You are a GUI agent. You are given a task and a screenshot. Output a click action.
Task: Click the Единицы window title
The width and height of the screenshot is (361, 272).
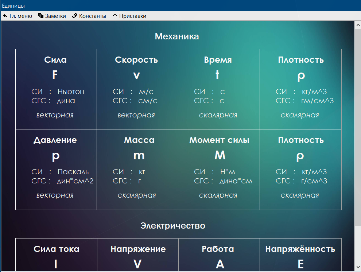13,6
